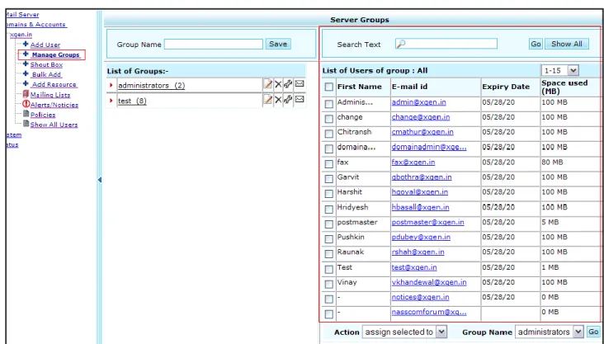This screenshot has height=344, width=604.
Task: Edit the administrators group via pencil icon
Action: (267, 84)
